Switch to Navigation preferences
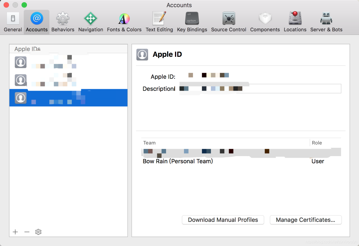Image resolution: width=359 pixels, height=246 pixels. pos(91,22)
